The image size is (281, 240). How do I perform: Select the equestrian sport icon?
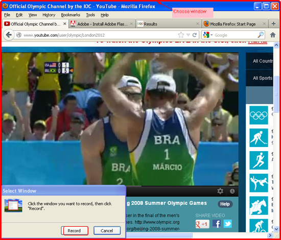(259, 205)
